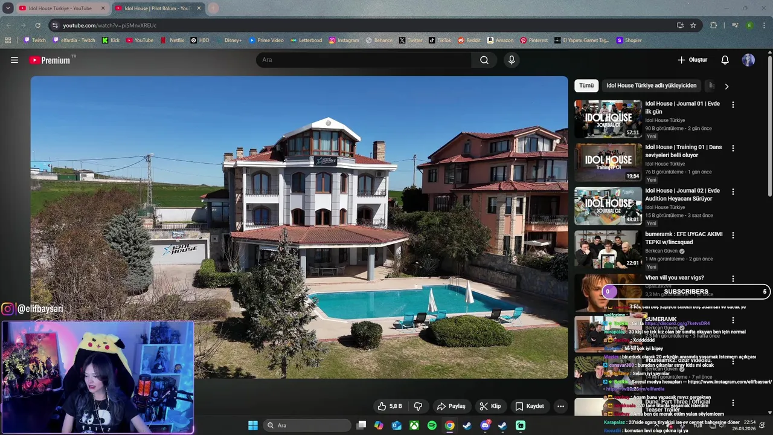Open the Oluştur create menu
The width and height of the screenshot is (773, 435).
pos(692,60)
